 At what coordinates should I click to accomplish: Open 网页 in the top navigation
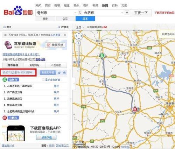pyautogui.click(x=48, y=6)
